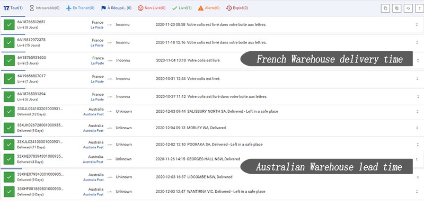Click the copy icon in top-right toolbar
The width and height of the screenshot is (424, 216).
point(386,8)
